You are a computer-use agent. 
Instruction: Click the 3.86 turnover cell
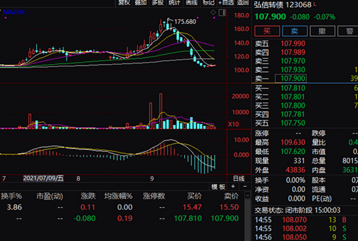point(14,207)
